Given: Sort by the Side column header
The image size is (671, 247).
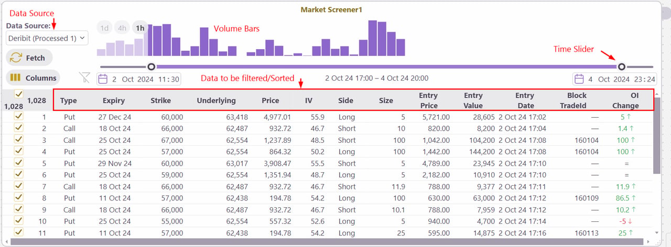Looking at the screenshot, I should (346, 100).
